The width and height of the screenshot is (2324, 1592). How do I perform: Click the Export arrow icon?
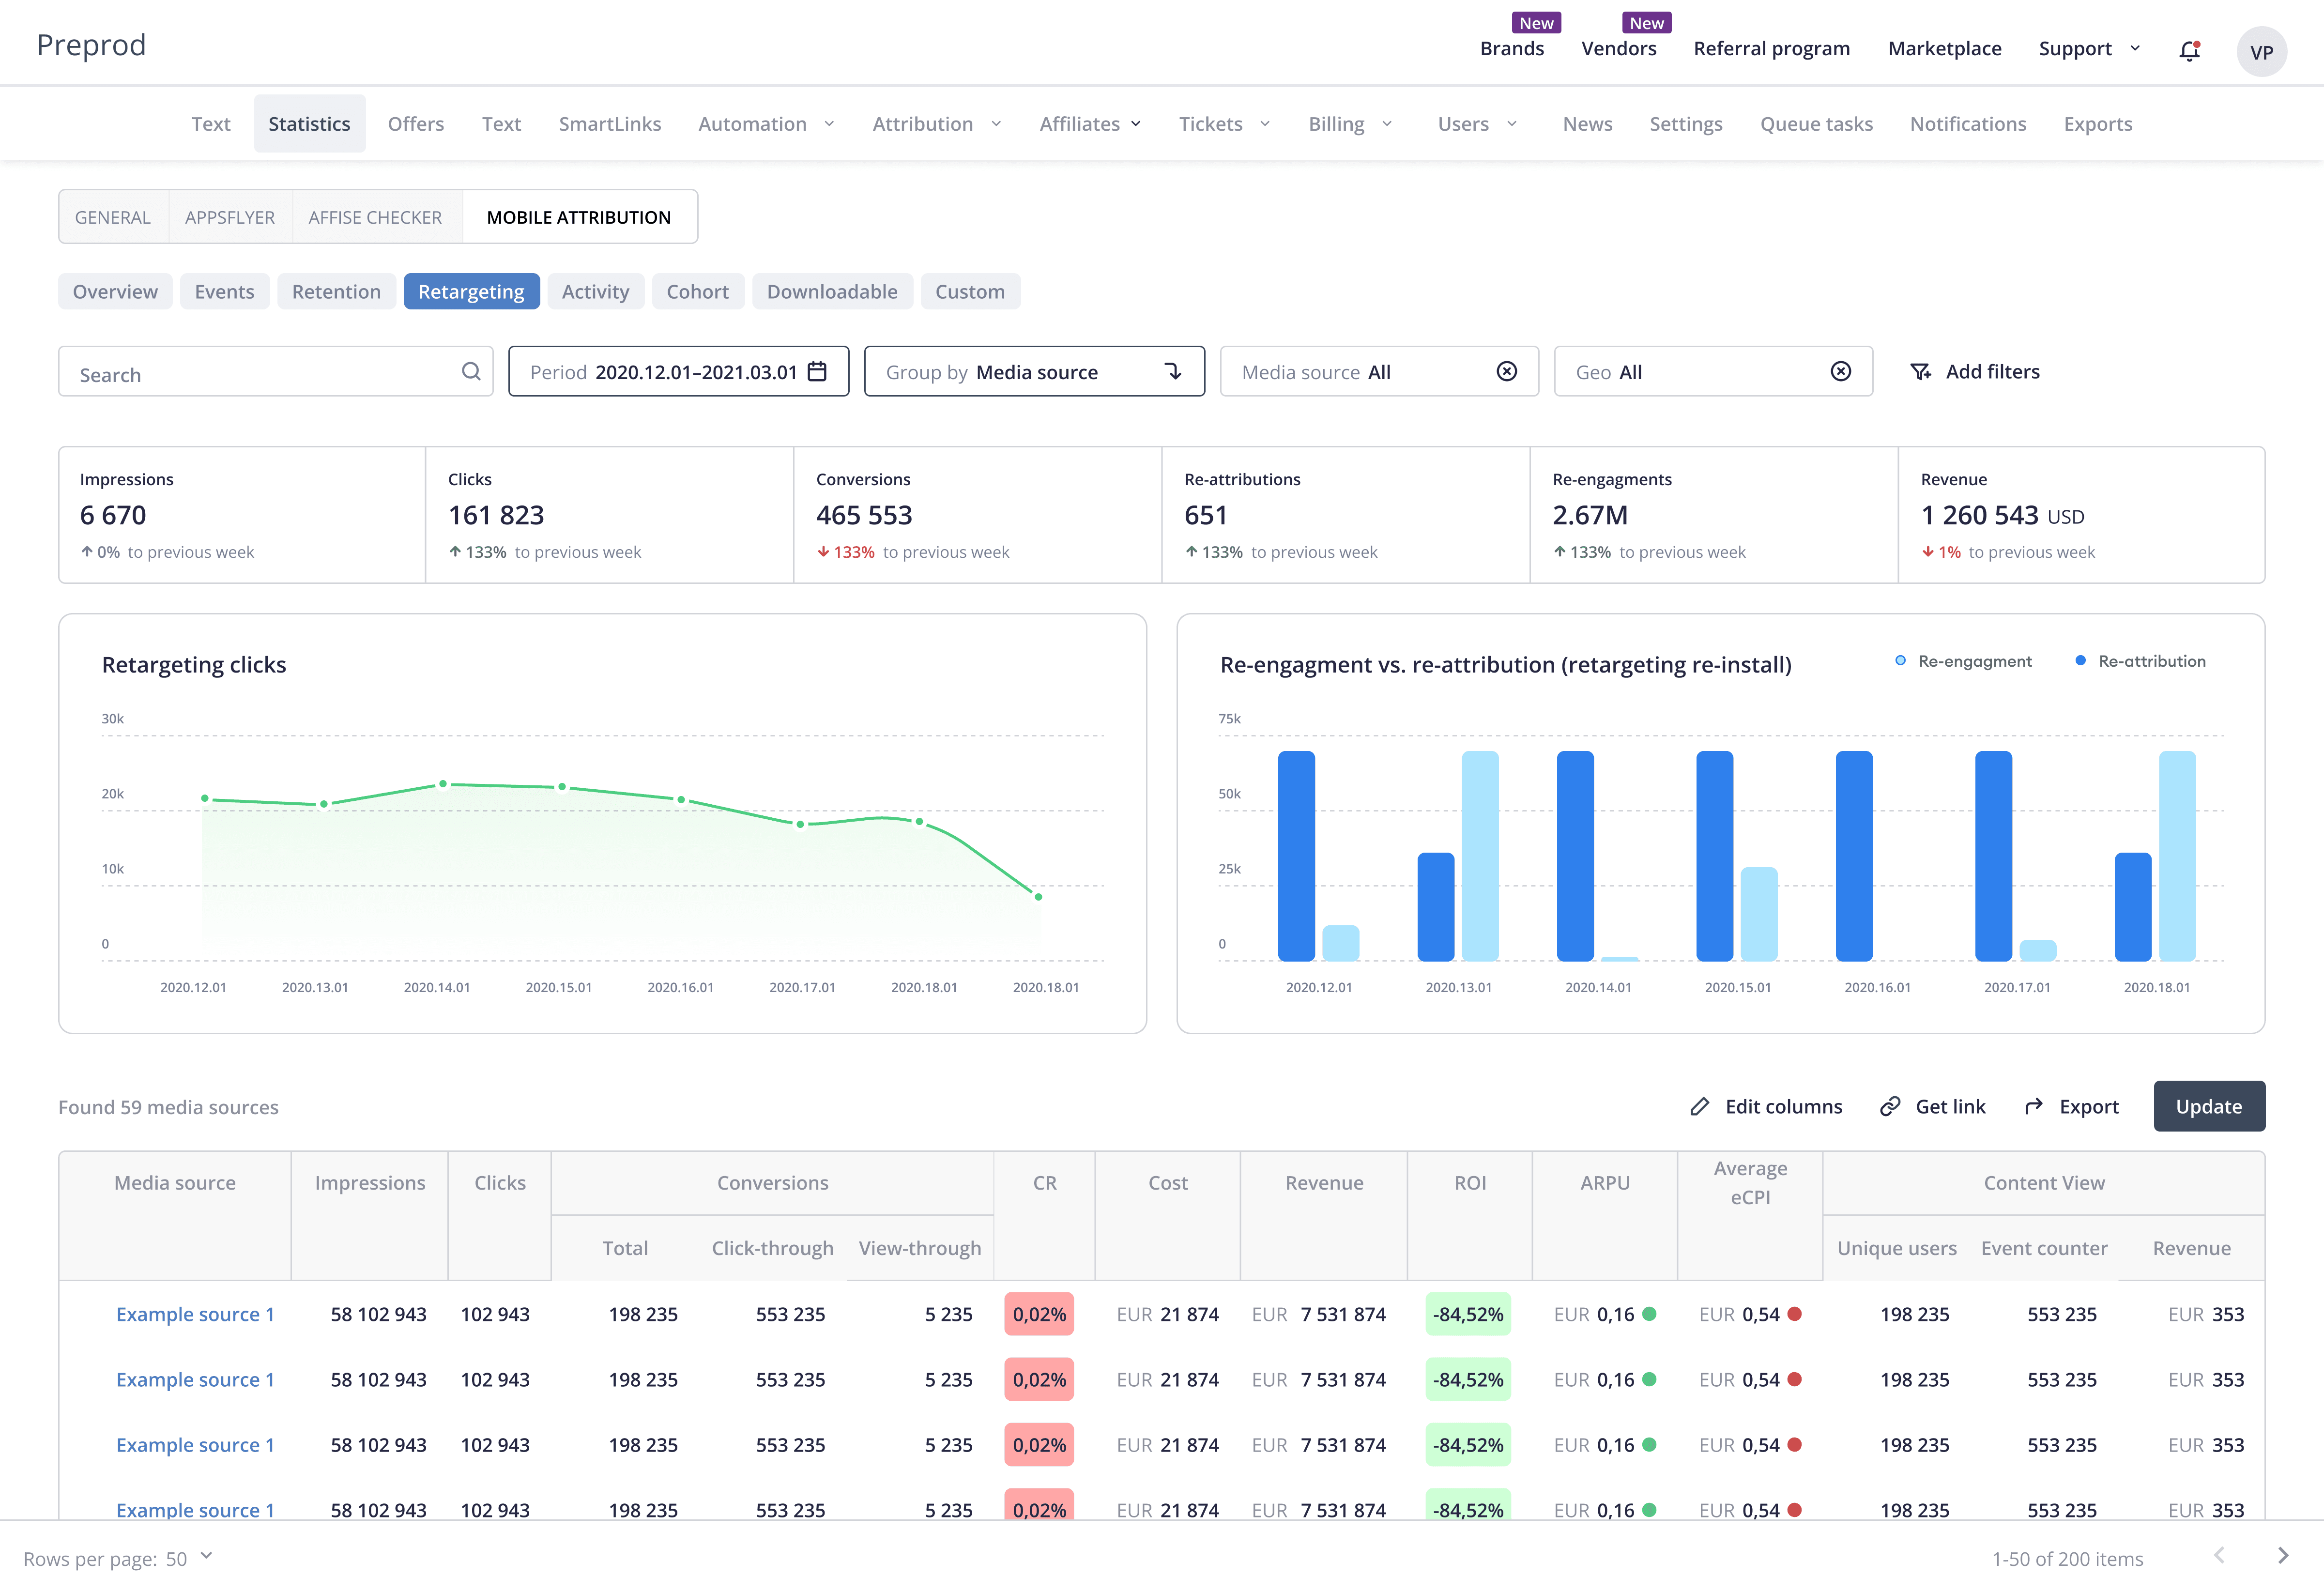(2033, 1106)
